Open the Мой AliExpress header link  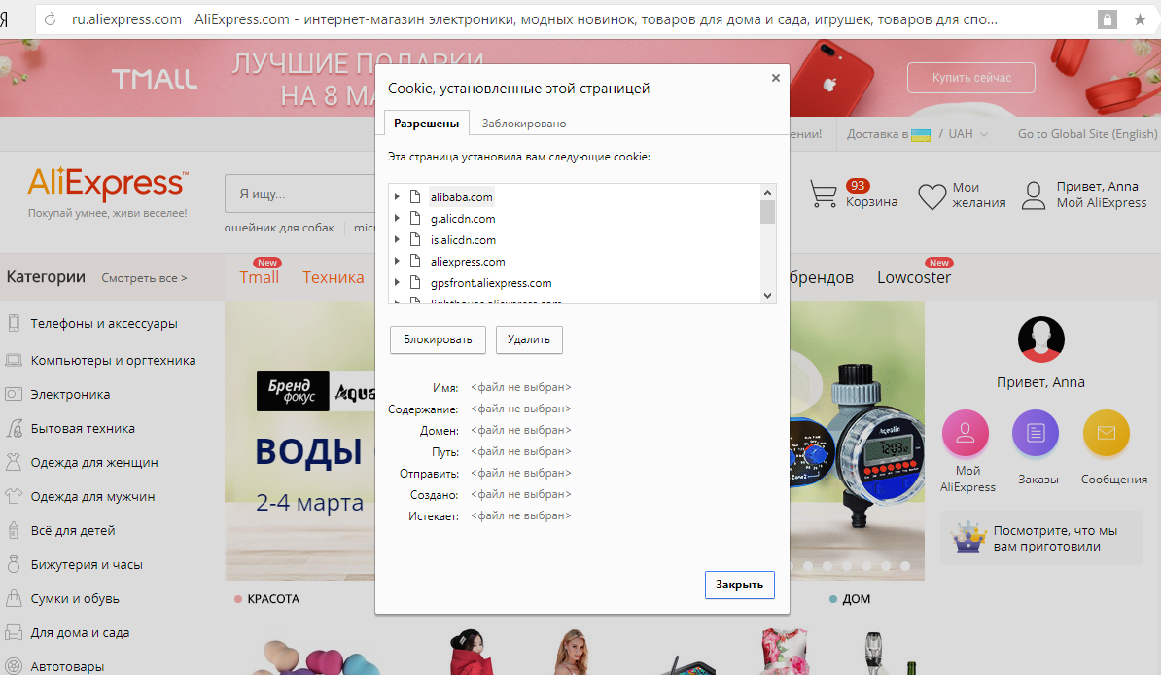click(x=1101, y=203)
